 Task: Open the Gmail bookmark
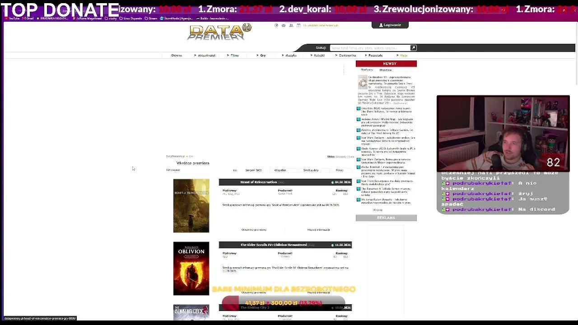tap(28, 19)
